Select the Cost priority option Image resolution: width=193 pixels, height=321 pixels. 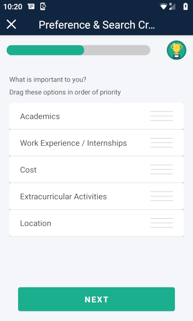point(96,169)
